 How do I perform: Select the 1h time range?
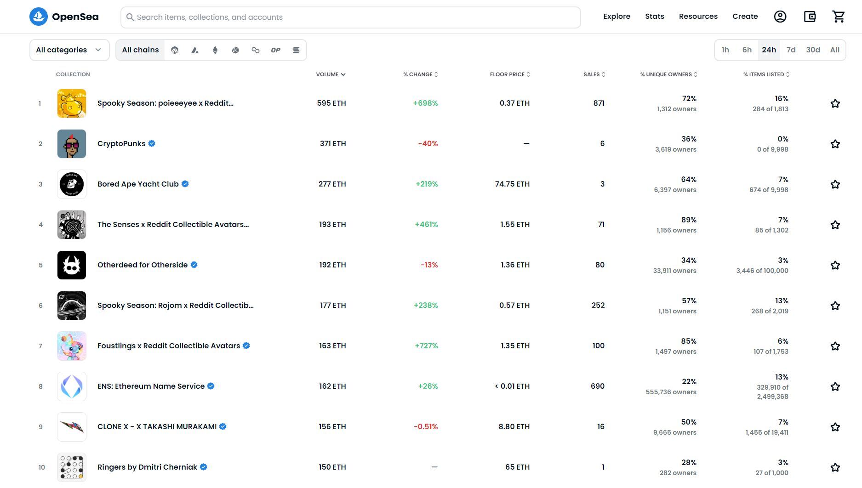pyautogui.click(x=725, y=50)
